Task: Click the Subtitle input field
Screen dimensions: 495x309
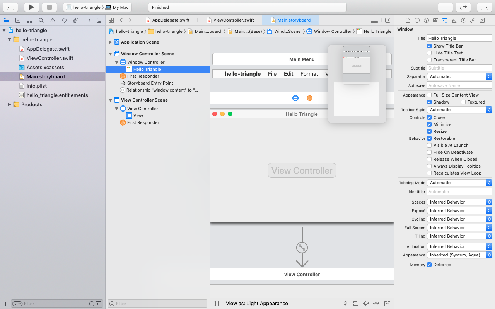Action: [459, 68]
